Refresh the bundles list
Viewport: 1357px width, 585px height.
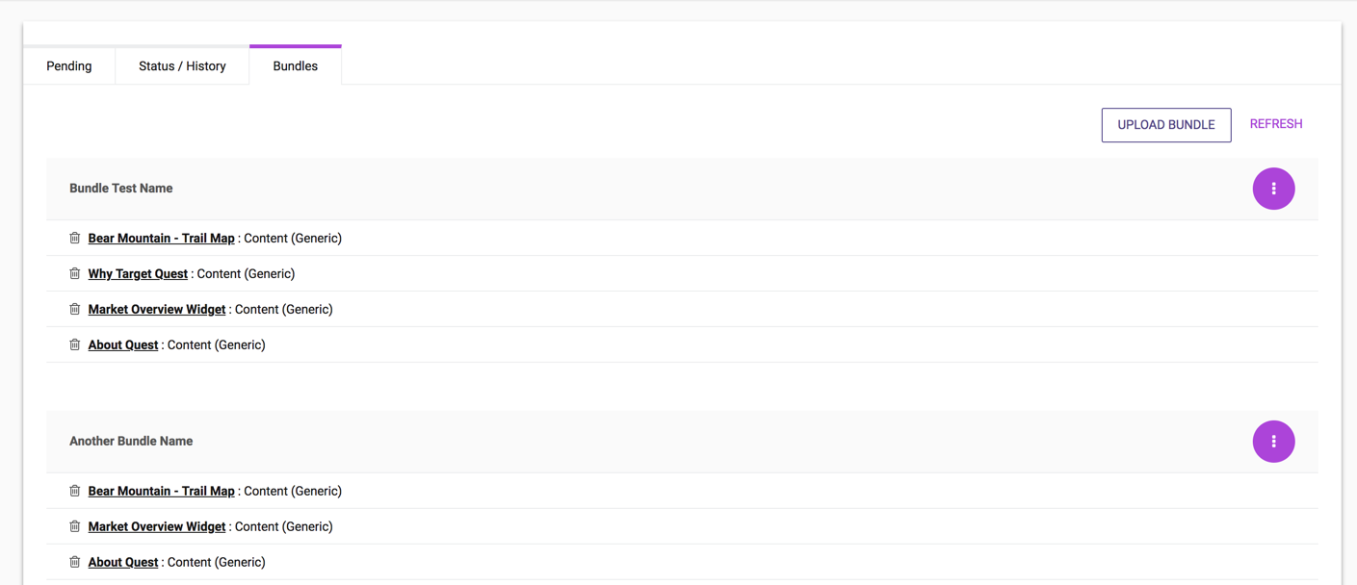1275,124
